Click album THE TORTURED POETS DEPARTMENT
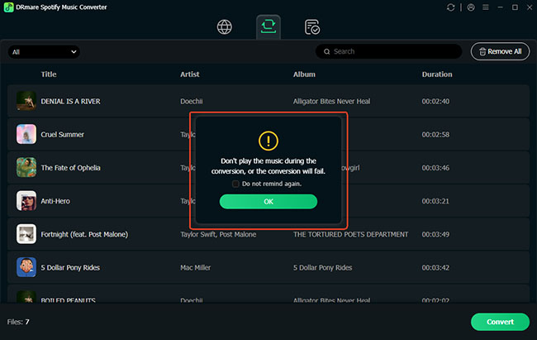Viewport: 537px width, 340px height. pos(350,234)
